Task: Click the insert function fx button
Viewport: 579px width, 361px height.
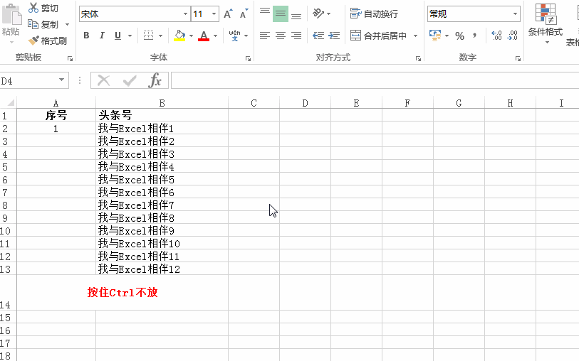Action: [x=155, y=80]
